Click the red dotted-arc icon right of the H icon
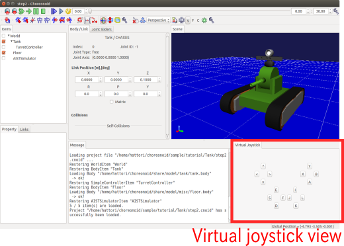This screenshot has width=344, height=246. (x=95, y=20)
